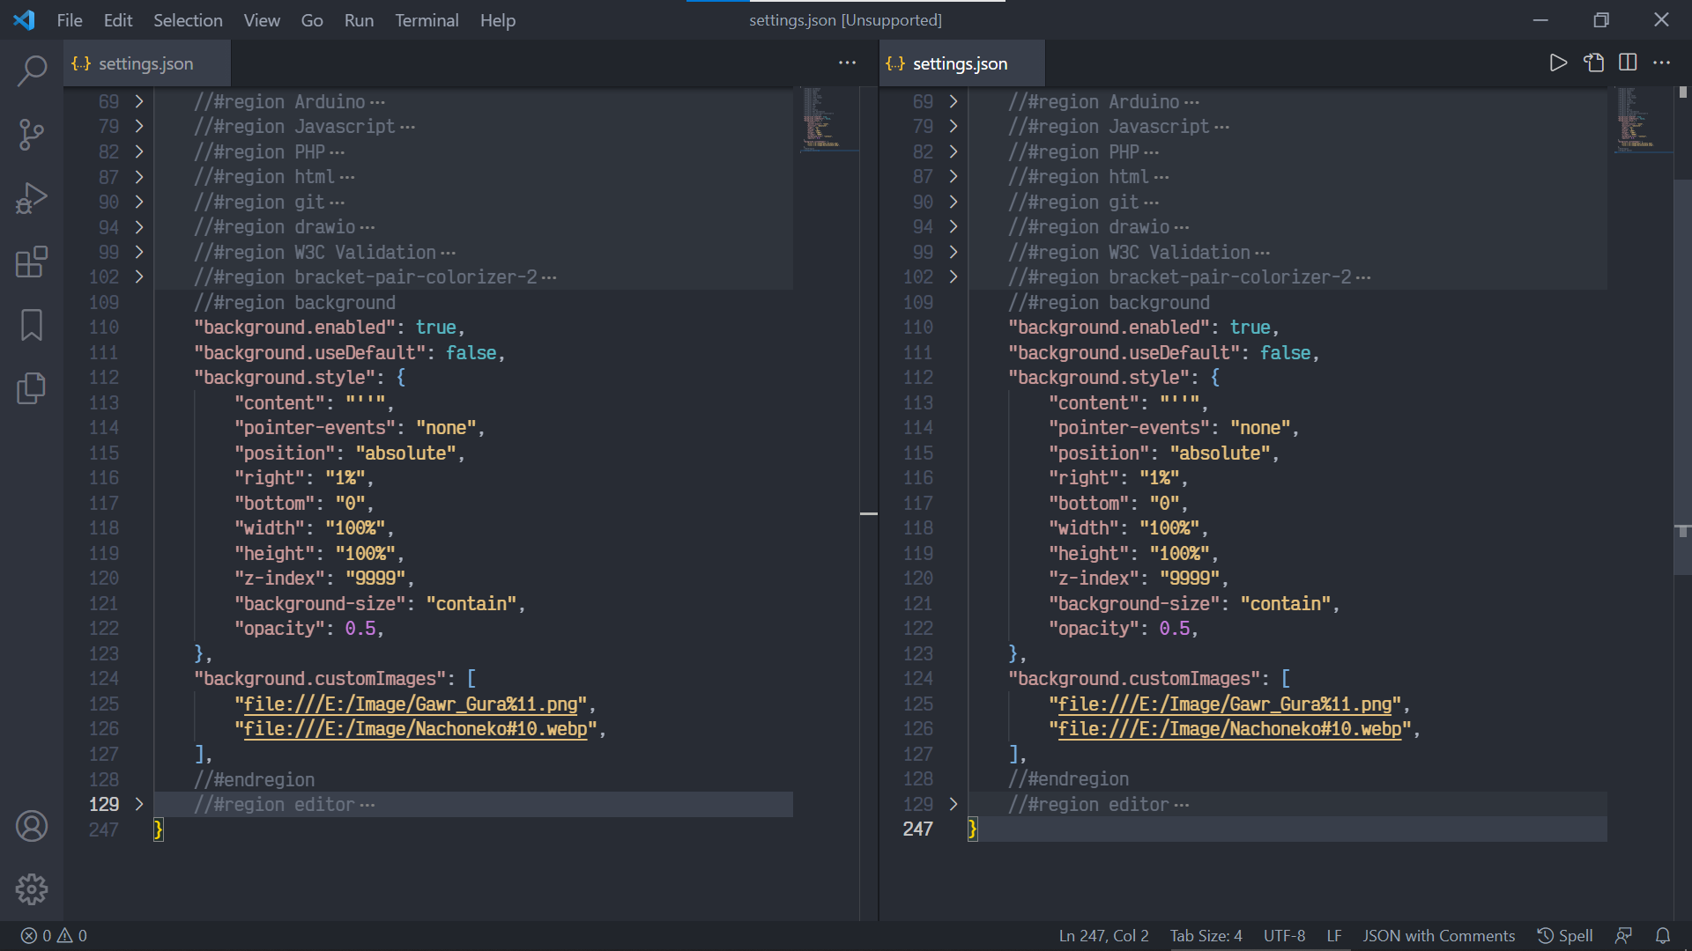
Task: Expand Arduino region in left editor
Action: [x=139, y=101]
